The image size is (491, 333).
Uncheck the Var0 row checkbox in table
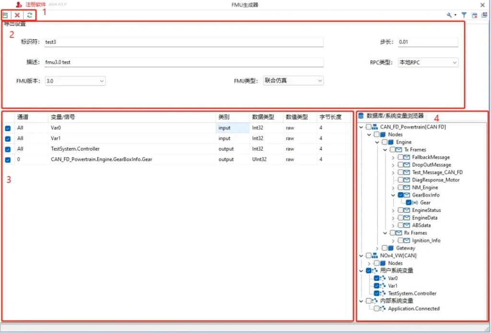pyautogui.click(x=8, y=128)
